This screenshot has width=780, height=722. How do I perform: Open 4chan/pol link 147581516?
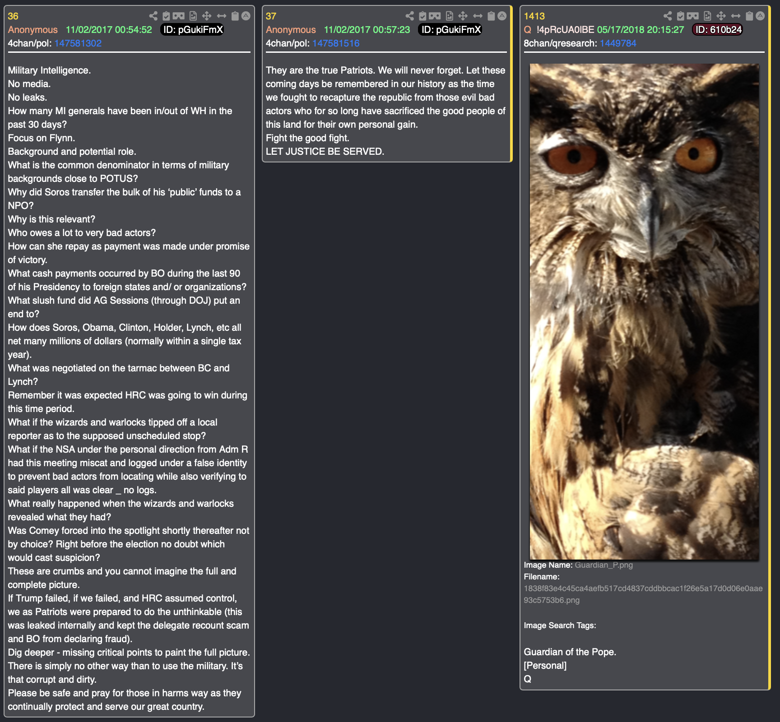pos(336,43)
